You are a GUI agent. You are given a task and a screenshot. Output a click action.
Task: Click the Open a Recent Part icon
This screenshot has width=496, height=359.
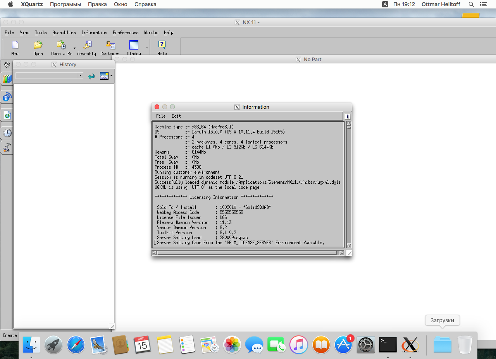61,45
